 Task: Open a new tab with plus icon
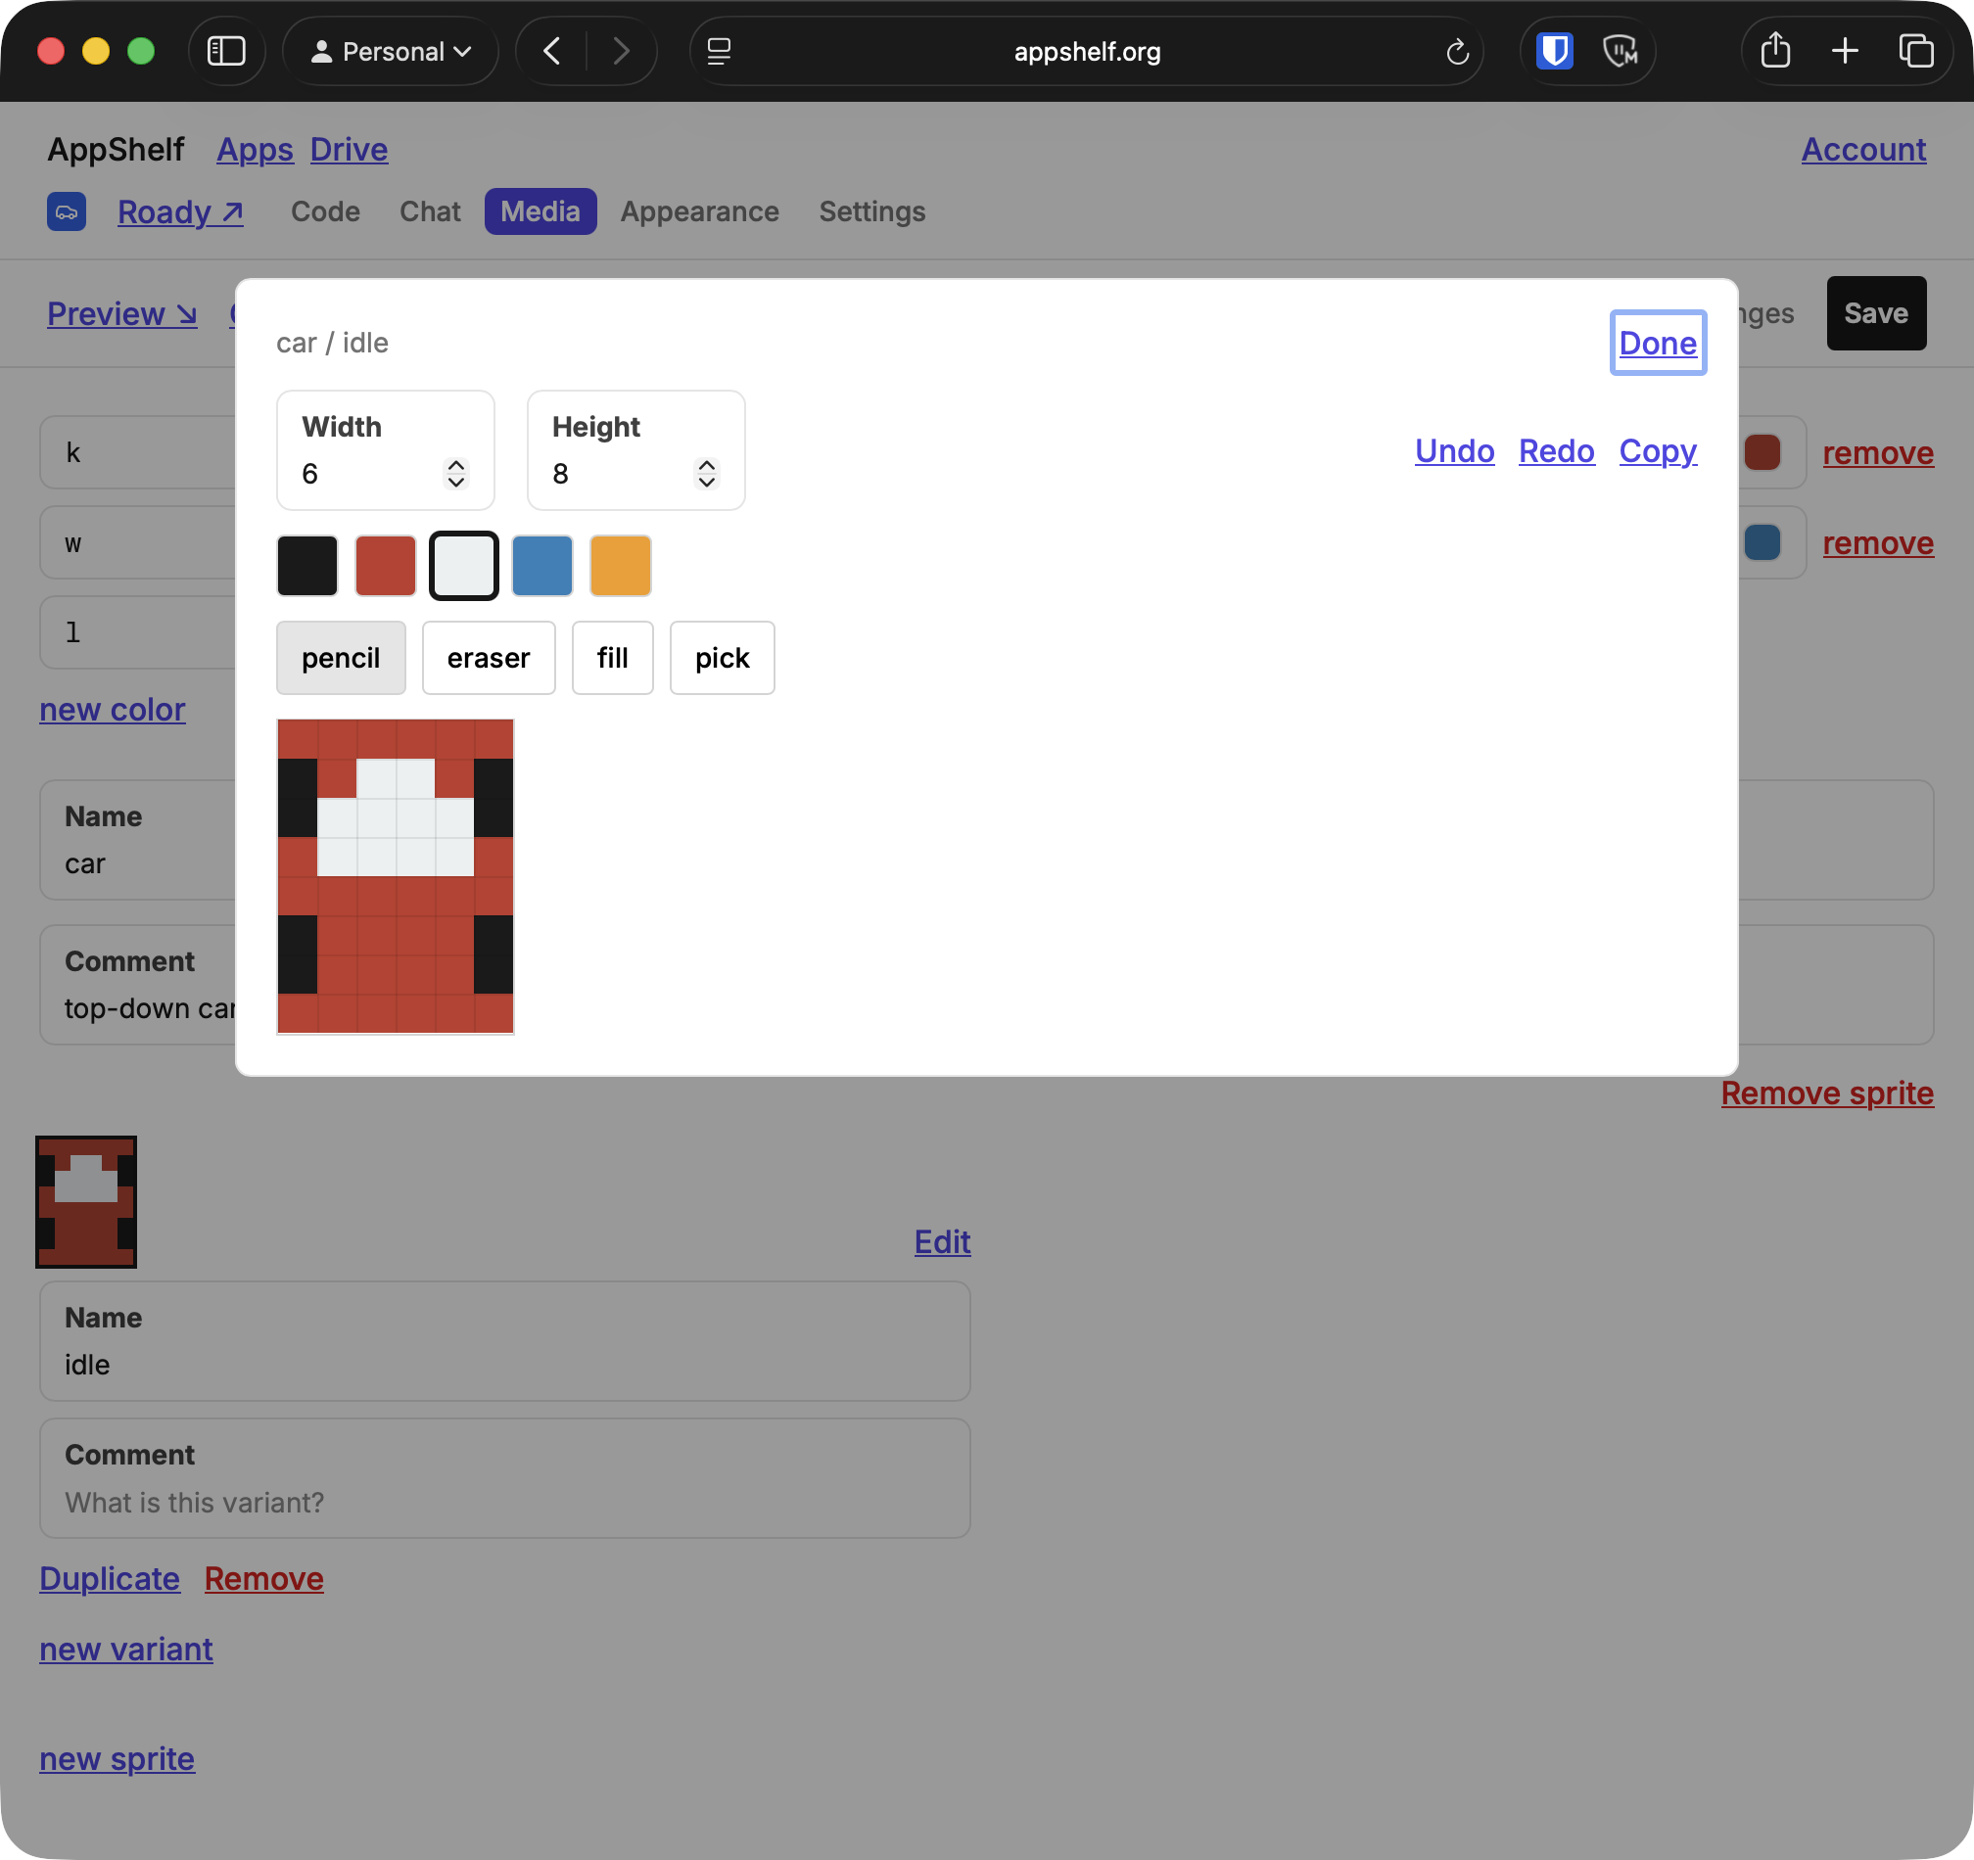[1844, 51]
